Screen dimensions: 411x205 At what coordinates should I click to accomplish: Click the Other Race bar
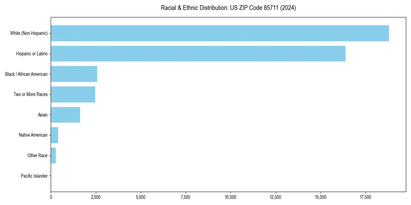coord(53,155)
